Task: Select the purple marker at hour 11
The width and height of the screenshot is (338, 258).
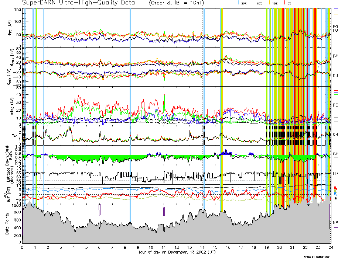Action: (x=164, y=210)
